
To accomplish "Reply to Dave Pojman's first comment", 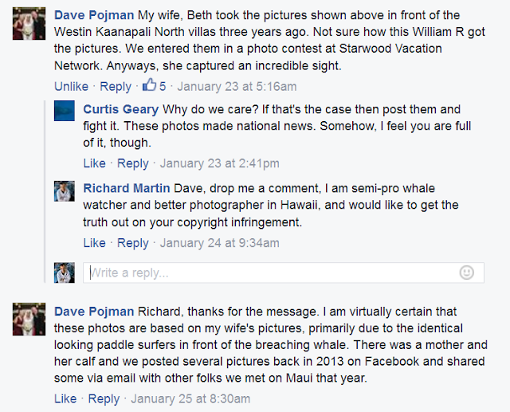I will pyautogui.click(x=116, y=86).
